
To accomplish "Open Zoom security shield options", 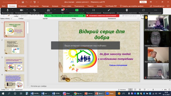I will pos(35,11).
